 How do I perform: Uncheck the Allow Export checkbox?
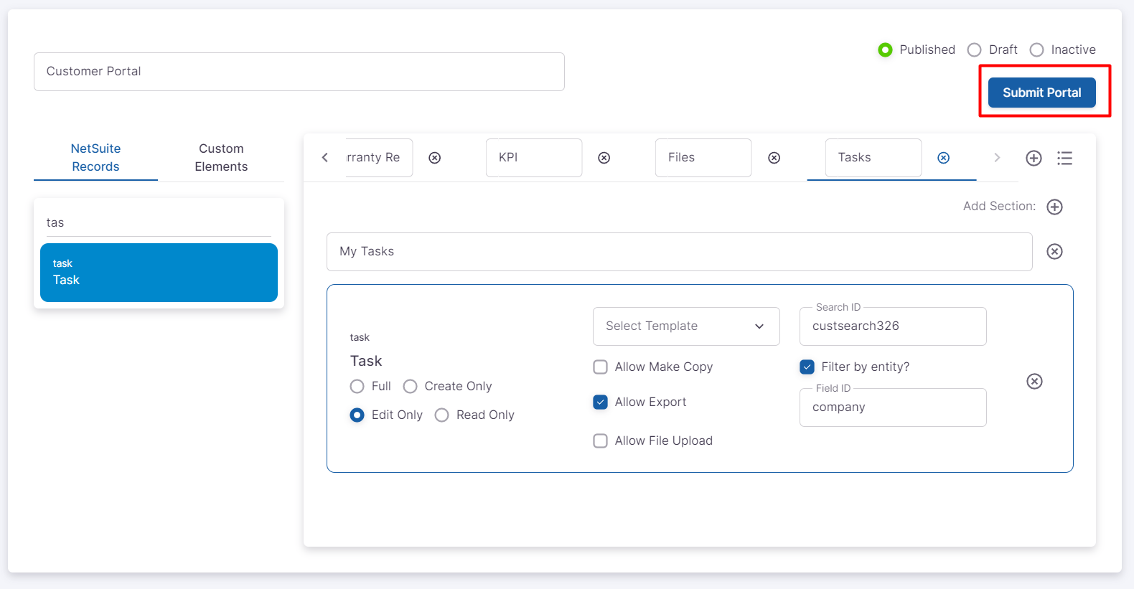601,402
